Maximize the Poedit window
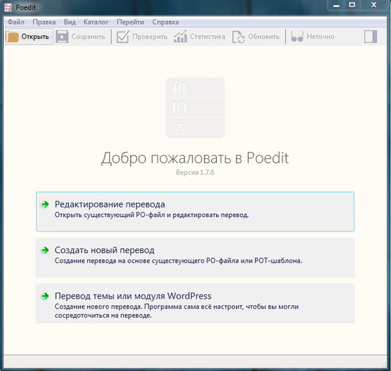Viewport: 391px width, 371px height. [x=352, y=5]
